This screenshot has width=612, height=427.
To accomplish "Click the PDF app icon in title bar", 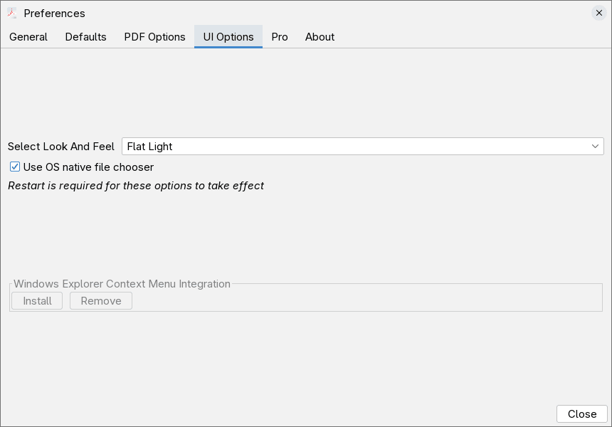I will coord(14,13).
